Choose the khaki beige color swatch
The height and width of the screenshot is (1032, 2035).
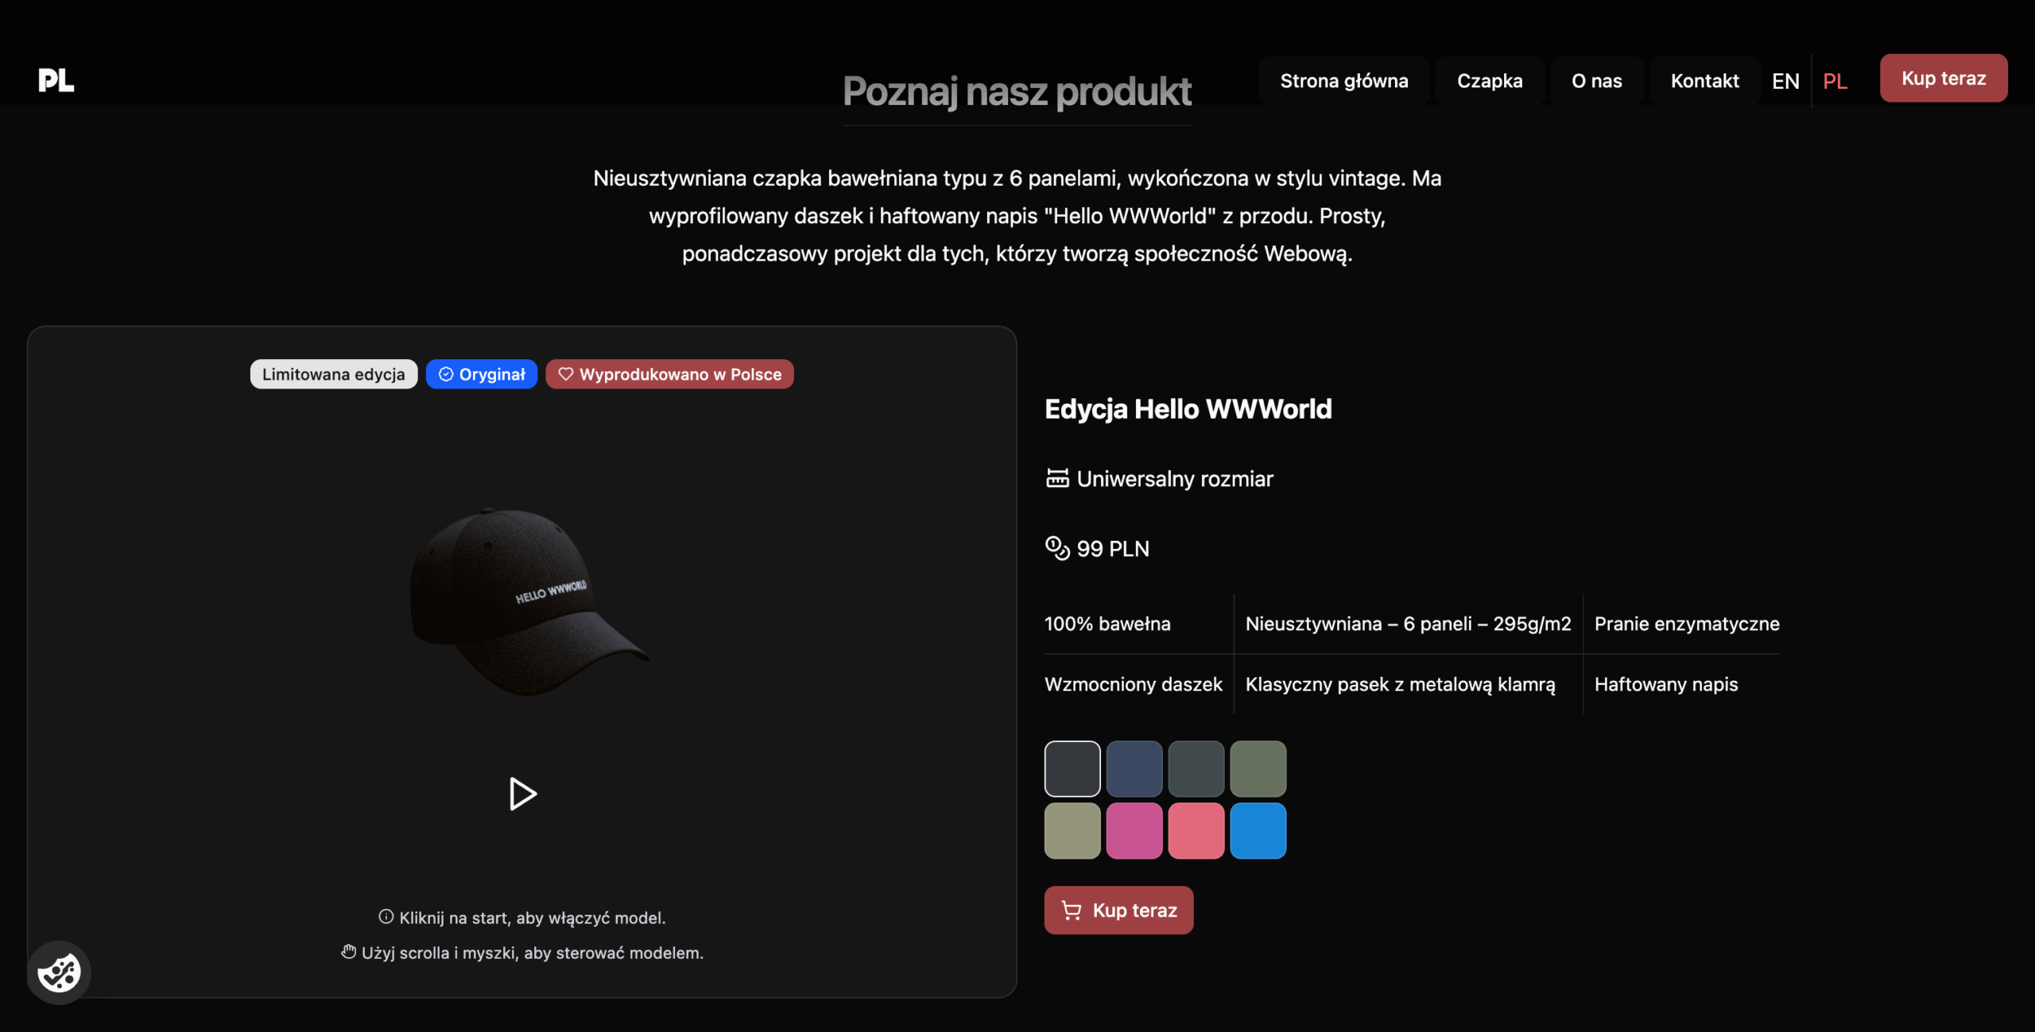1072,831
